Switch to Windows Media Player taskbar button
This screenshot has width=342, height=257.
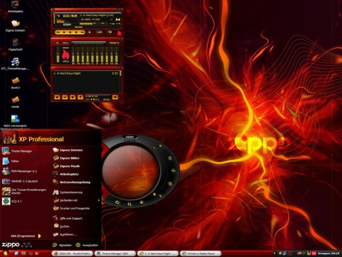[x=200, y=253]
